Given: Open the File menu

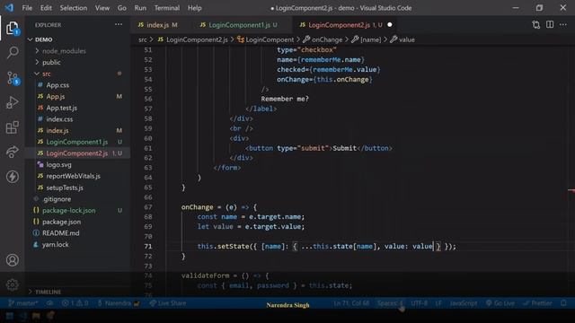Looking at the screenshot, I should click(x=27, y=8).
